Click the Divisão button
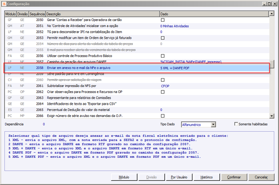The height and width of the screenshot is (185, 279). (x=151, y=177)
